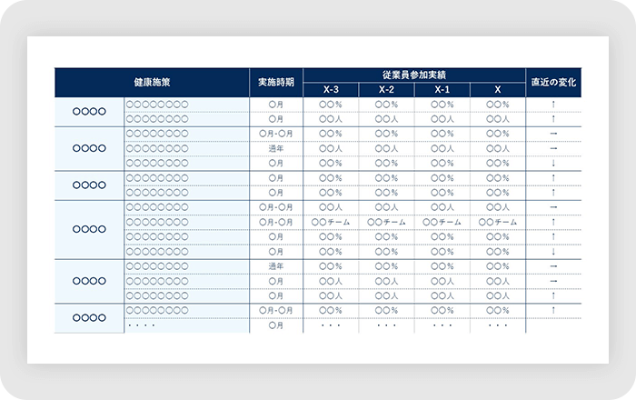Click the 直近の変化 column header
Viewport: 636px width, 400px height.
tap(554, 82)
